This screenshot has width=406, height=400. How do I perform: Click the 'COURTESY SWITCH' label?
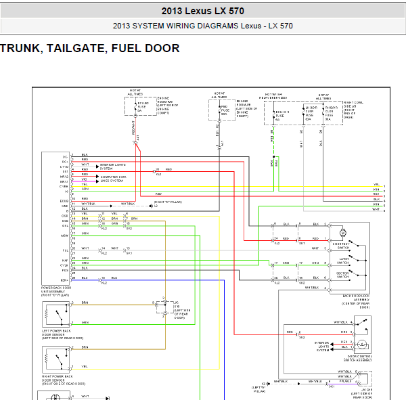(x=341, y=246)
